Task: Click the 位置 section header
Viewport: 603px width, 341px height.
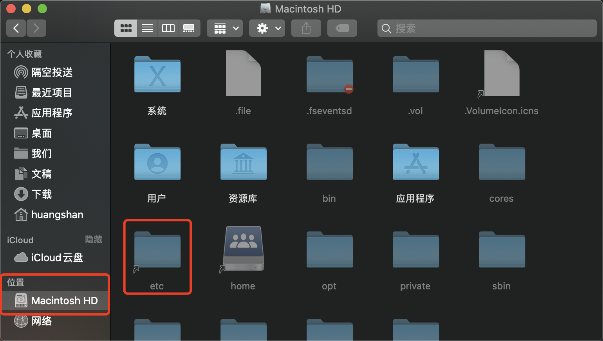Action: pyautogui.click(x=16, y=282)
